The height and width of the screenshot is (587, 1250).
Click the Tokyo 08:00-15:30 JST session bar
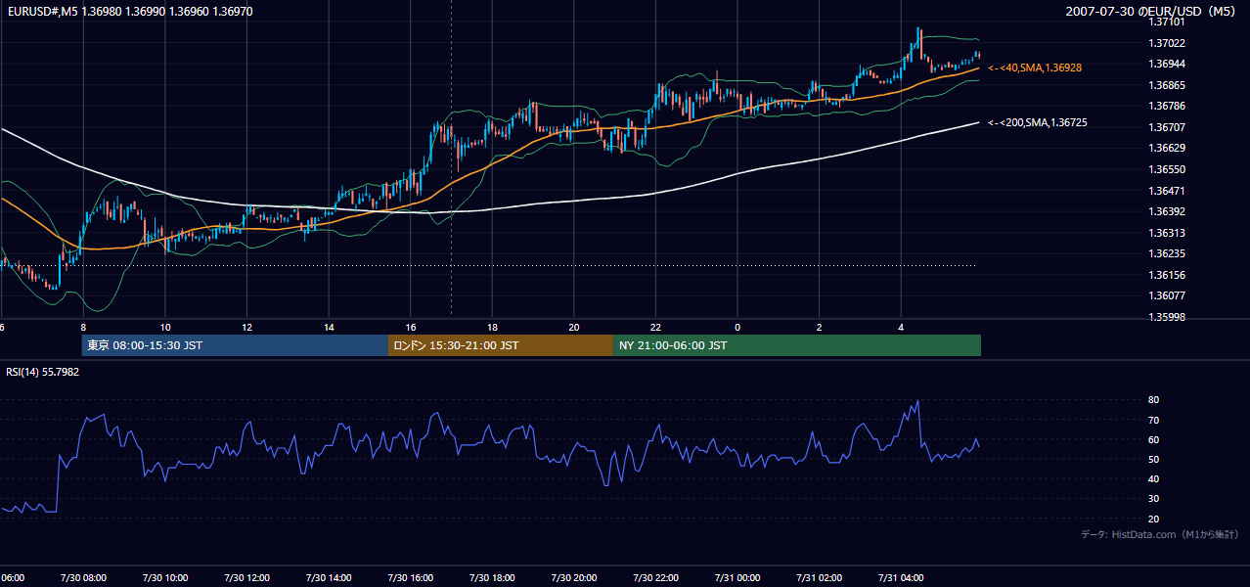point(235,345)
